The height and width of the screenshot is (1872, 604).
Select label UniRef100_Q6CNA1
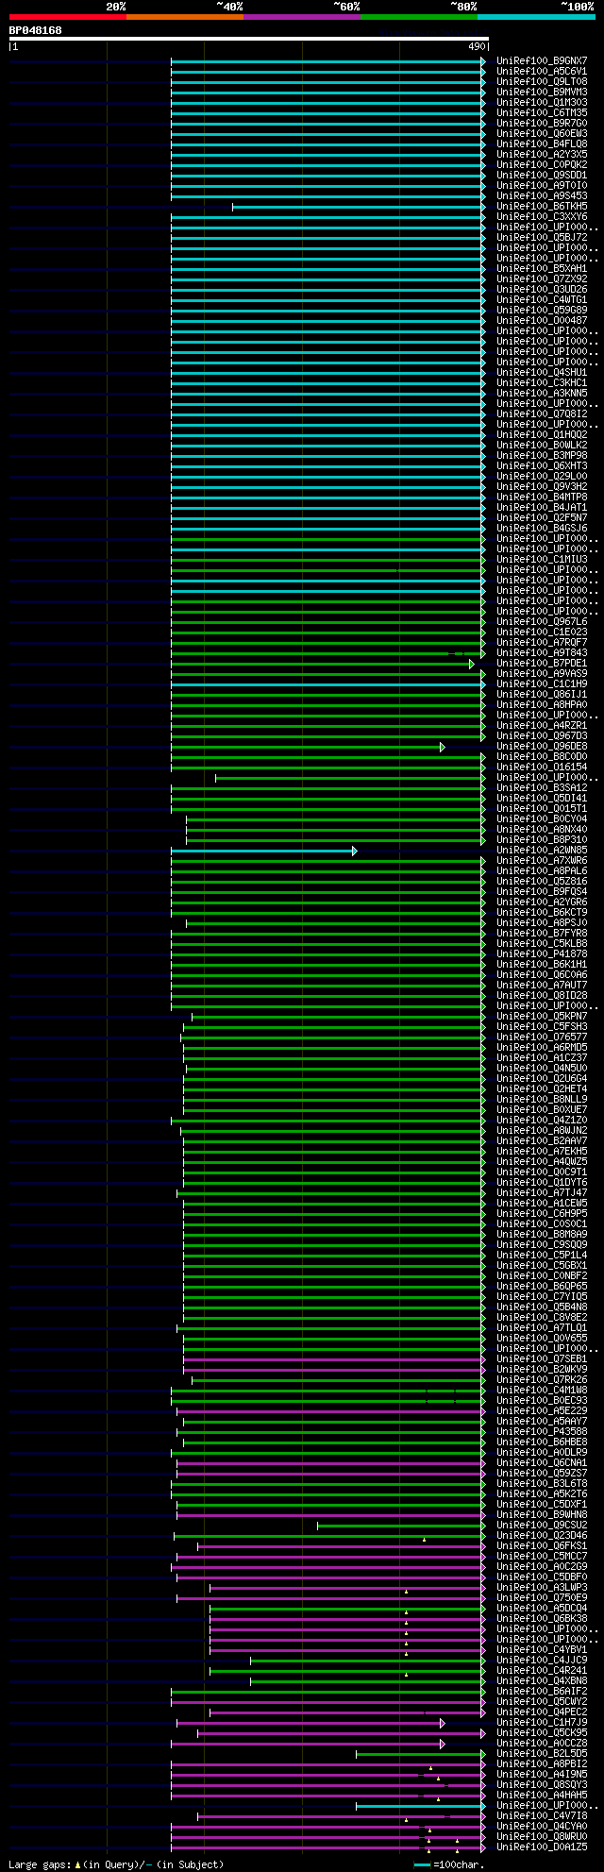point(542,1463)
